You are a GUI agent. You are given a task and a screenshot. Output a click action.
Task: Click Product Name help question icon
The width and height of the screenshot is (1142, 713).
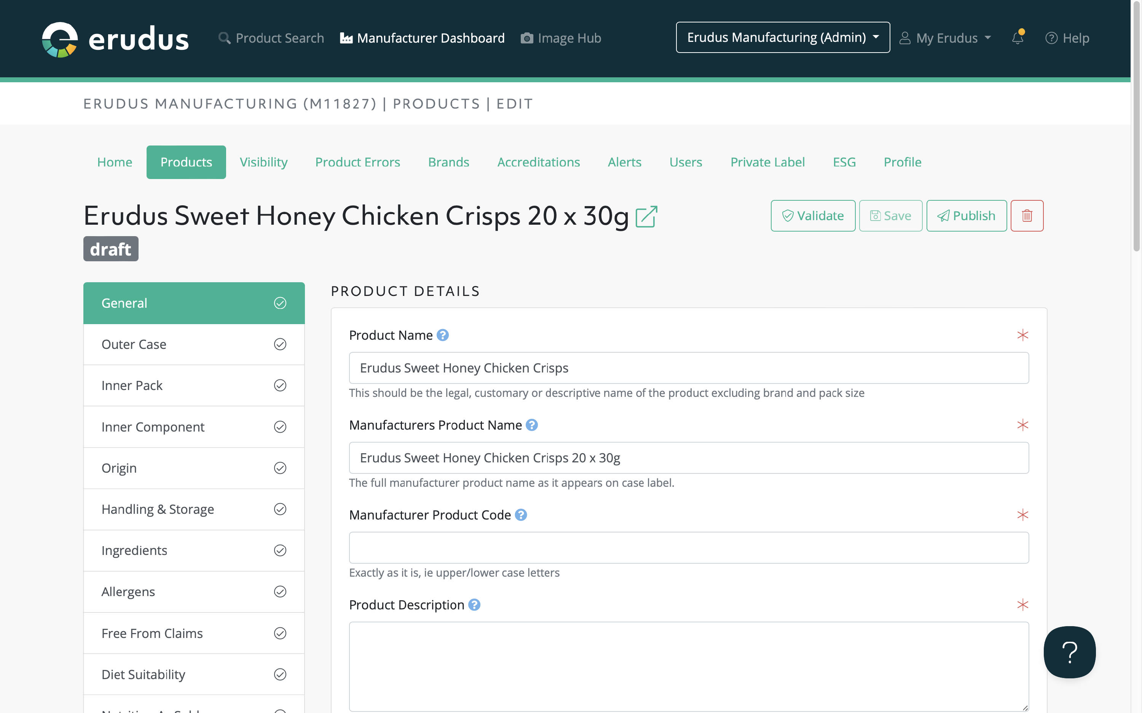pyautogui.click(x=443, y=335)
